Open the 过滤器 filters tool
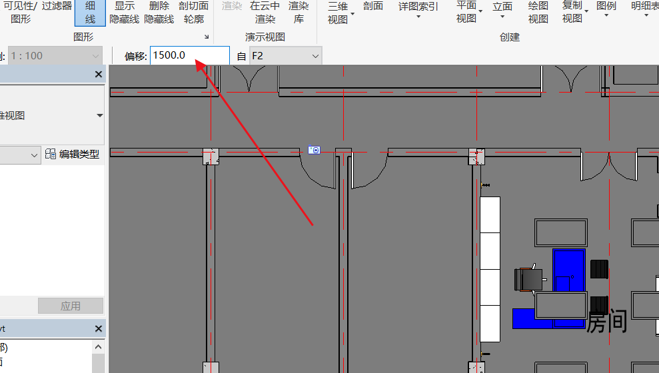Viewport: 659px width, 373px height. point(57,6)
